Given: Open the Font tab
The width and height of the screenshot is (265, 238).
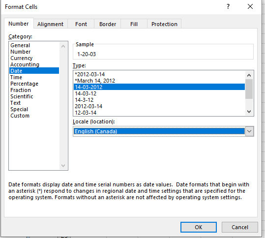Looking at the screenshot, I should [81, 24].
